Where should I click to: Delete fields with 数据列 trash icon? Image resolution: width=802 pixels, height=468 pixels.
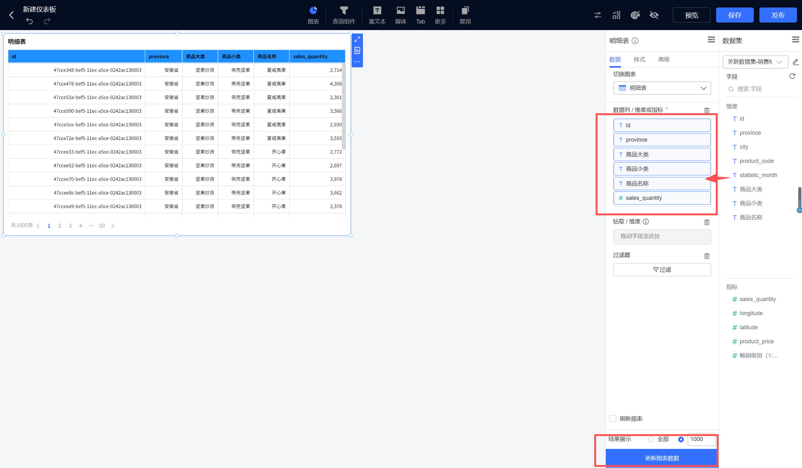click(706, 110)
